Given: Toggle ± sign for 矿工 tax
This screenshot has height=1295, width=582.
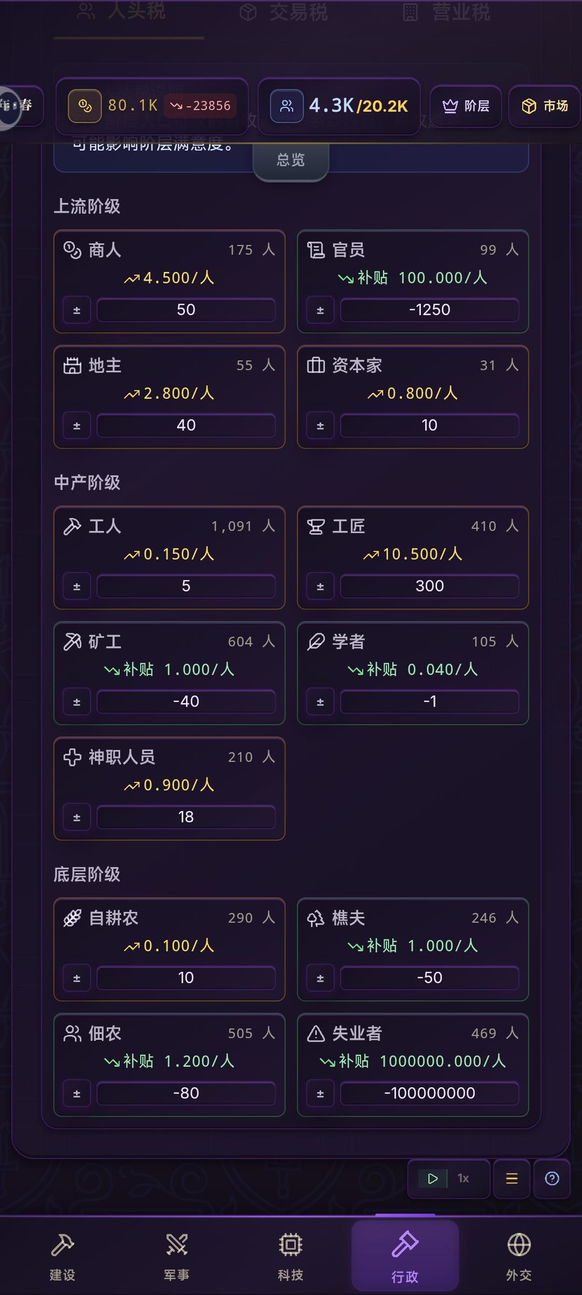Looking at the screenshot, I should [x=77, y=702].
